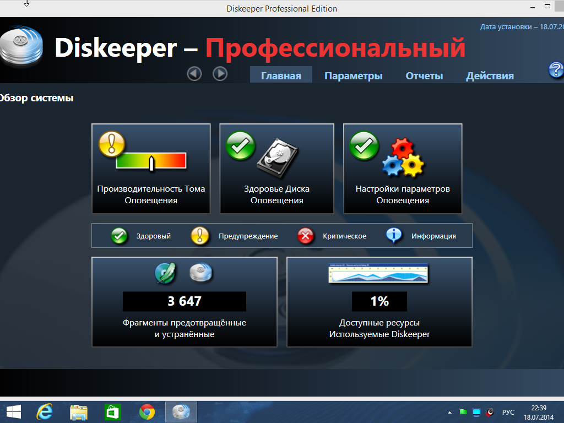Show hidden tray icons arrow

pos(449,413)
